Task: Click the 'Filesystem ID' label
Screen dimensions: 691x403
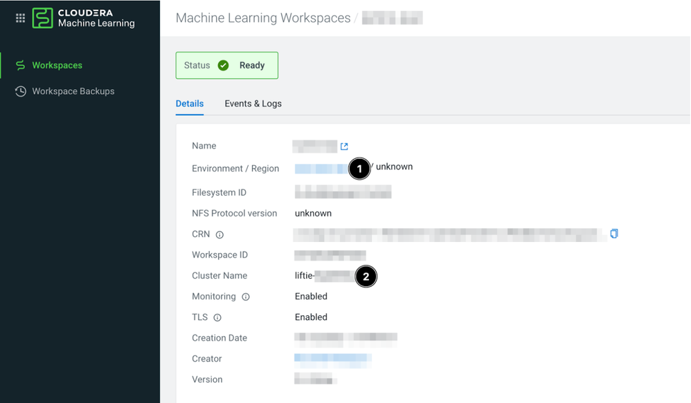Action: coord(219,193)
